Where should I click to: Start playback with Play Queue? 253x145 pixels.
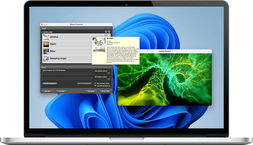coord(91,91)
